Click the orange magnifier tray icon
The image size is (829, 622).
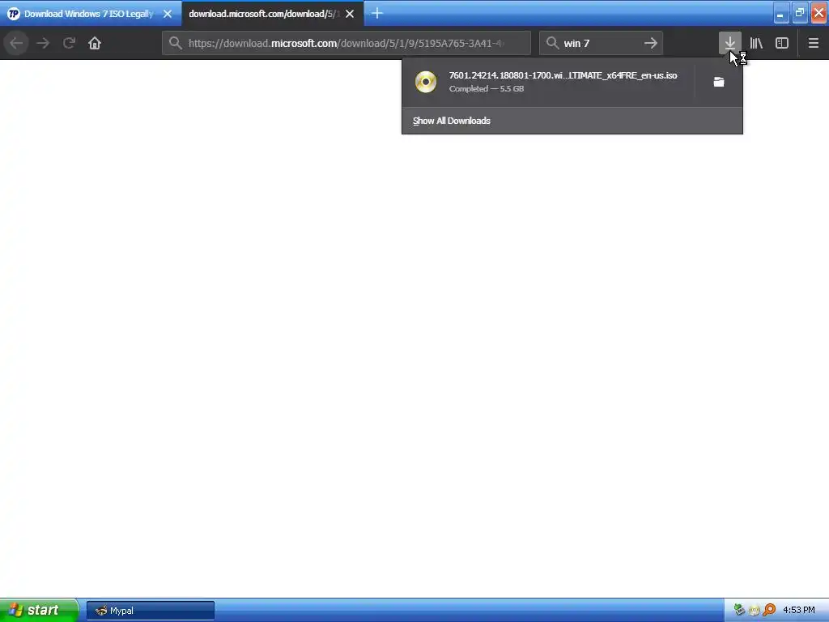coord(769,610)
